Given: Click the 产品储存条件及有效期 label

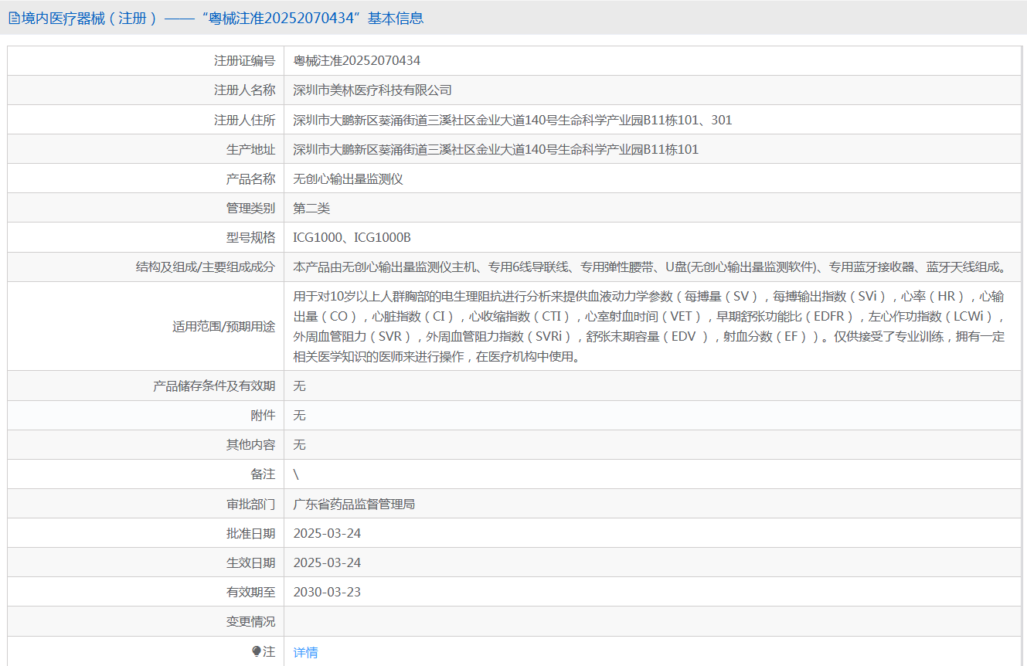Looking at the screenshot, I should pyautogui.click(x=214, y=386).
